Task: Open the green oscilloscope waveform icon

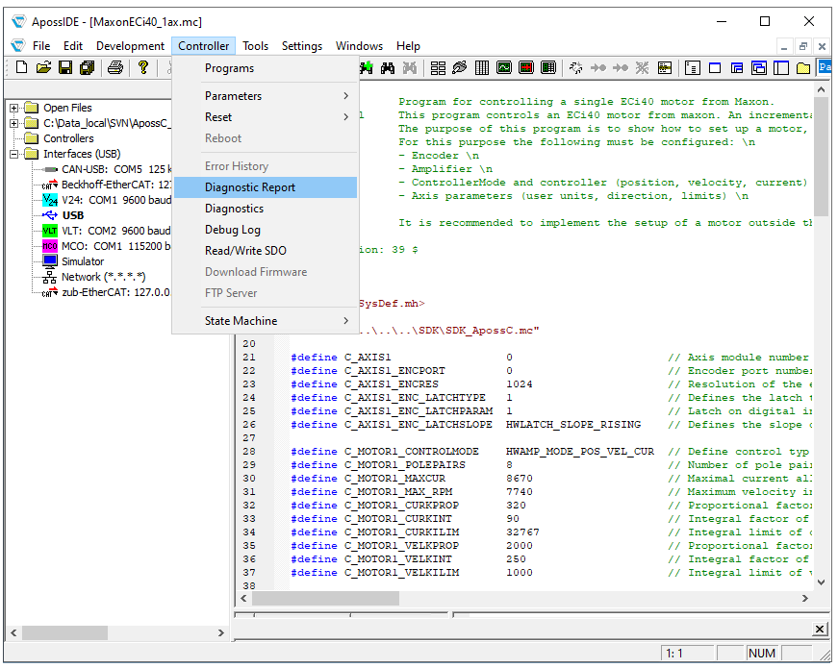Action: 504,68
